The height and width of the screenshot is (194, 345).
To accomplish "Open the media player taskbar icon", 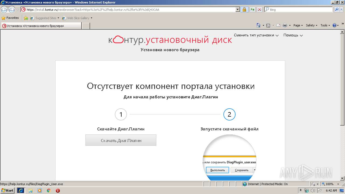I will coord(40,190).
